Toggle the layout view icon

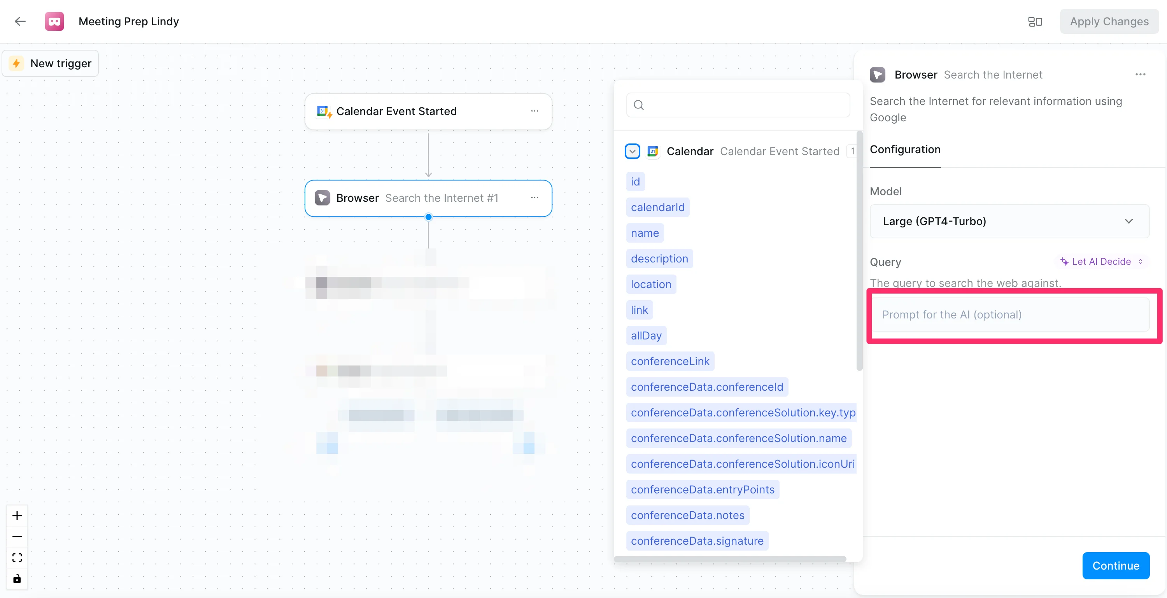coord(1035,22)
